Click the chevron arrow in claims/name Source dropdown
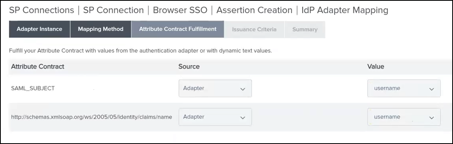 [x=243, y=117]
